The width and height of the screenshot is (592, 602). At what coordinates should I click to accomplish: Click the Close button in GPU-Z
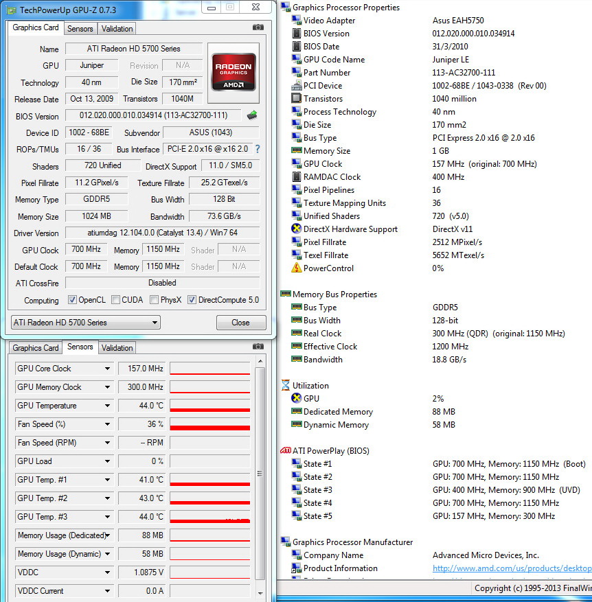tap(241, 323)
